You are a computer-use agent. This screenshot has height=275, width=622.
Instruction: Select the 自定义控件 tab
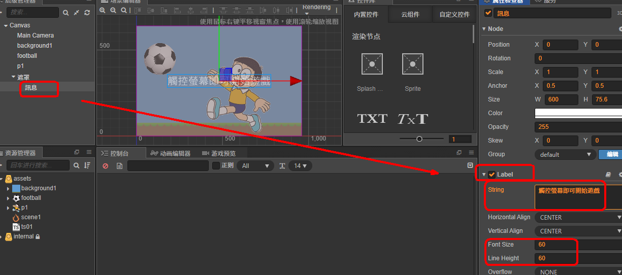coord(454,15)
